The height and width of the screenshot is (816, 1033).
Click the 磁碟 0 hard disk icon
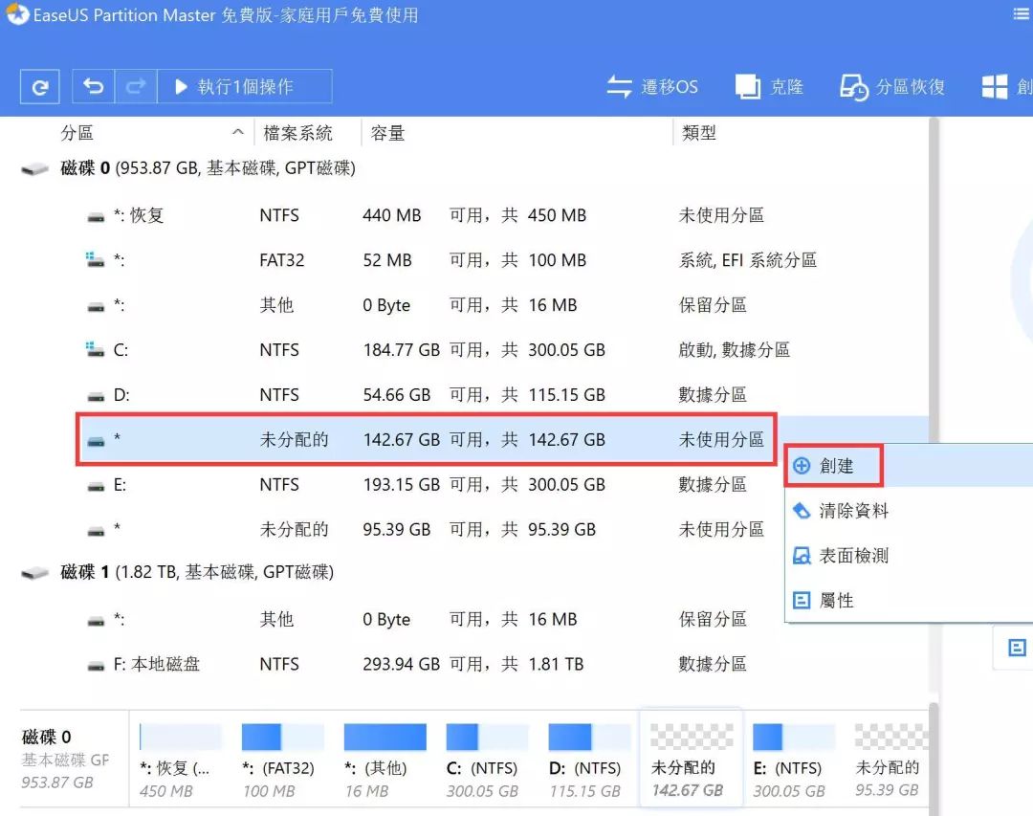click(x=35, y=169)
